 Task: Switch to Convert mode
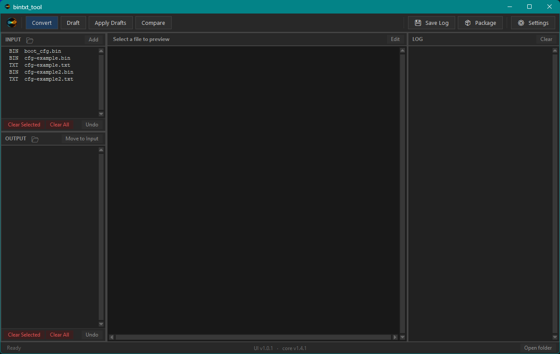tap(42, 23)
